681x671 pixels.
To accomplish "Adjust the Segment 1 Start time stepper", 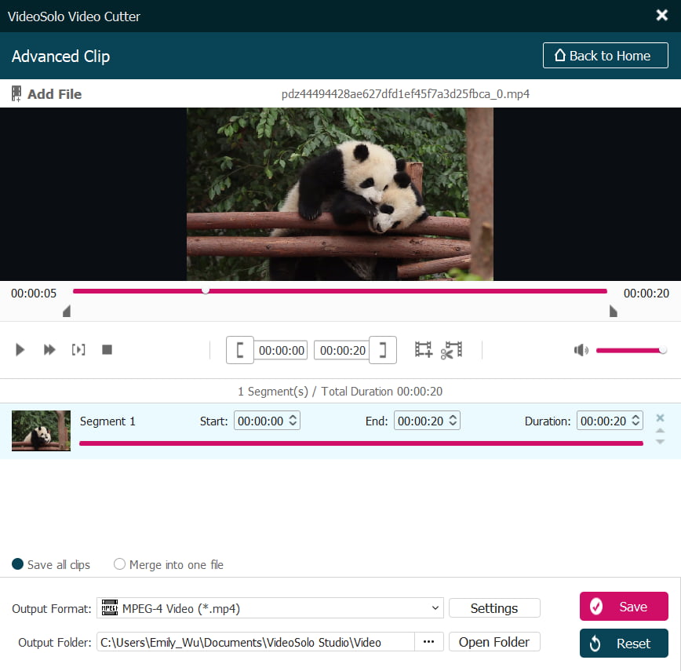I will pyautogui.click(x=293, y=421).
